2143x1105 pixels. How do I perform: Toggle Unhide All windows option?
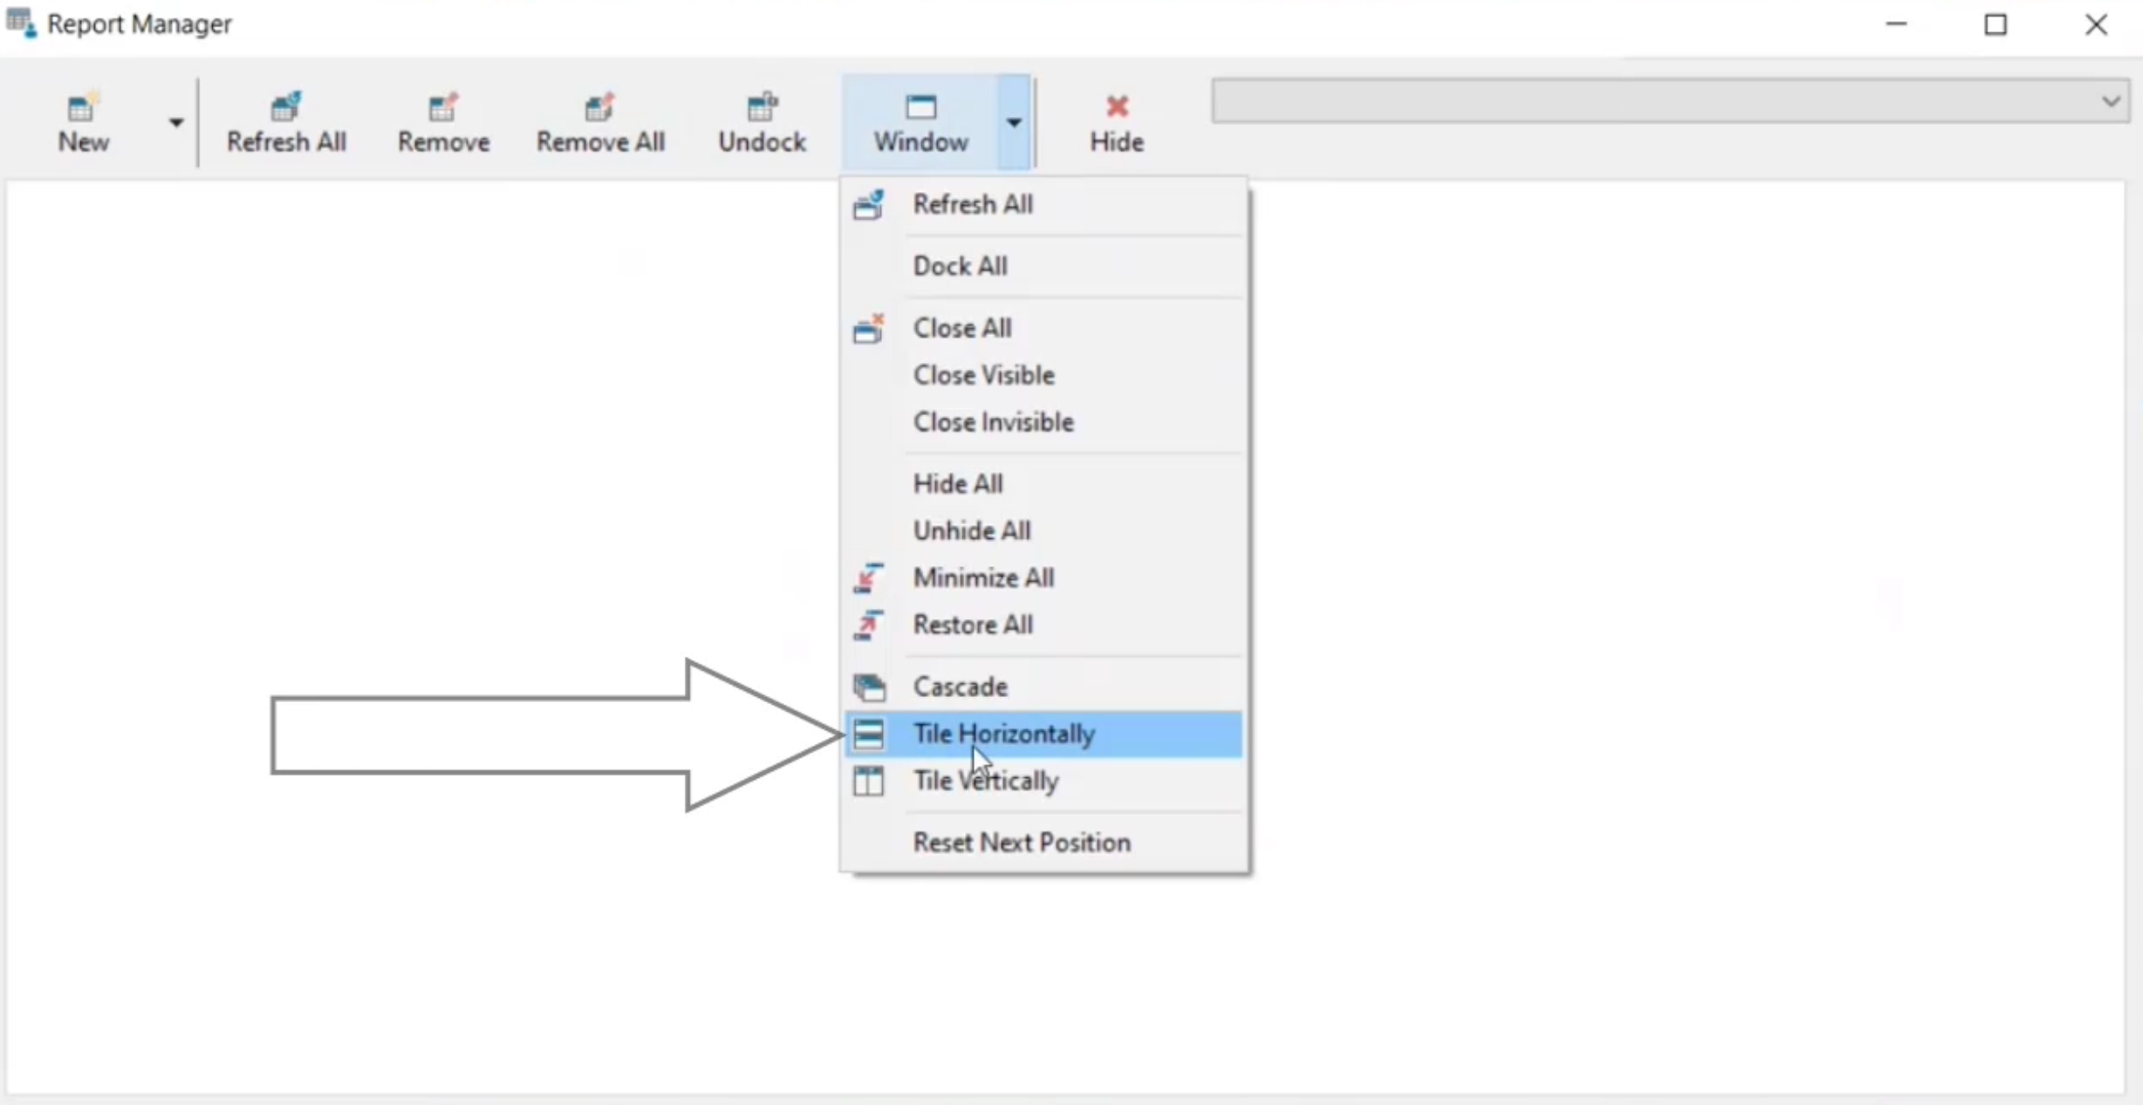click(x=973, y=530)
